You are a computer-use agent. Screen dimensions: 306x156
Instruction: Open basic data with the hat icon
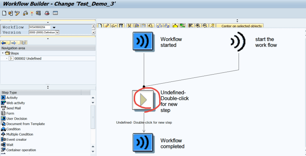(47, 13)
